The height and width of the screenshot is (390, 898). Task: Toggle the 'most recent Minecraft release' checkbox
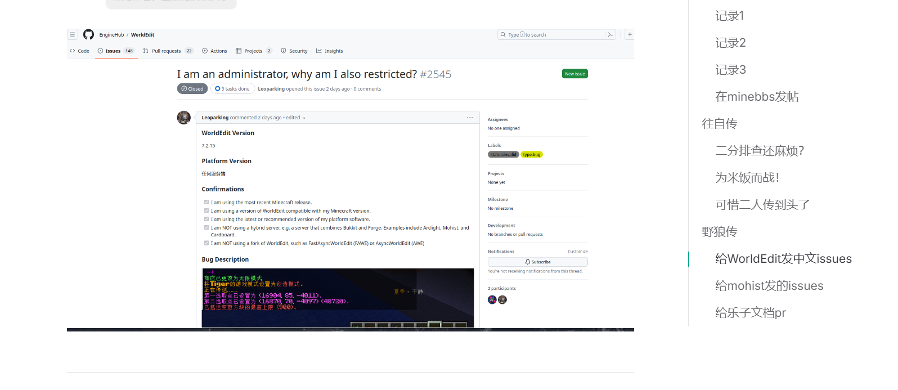coord(206,202)
